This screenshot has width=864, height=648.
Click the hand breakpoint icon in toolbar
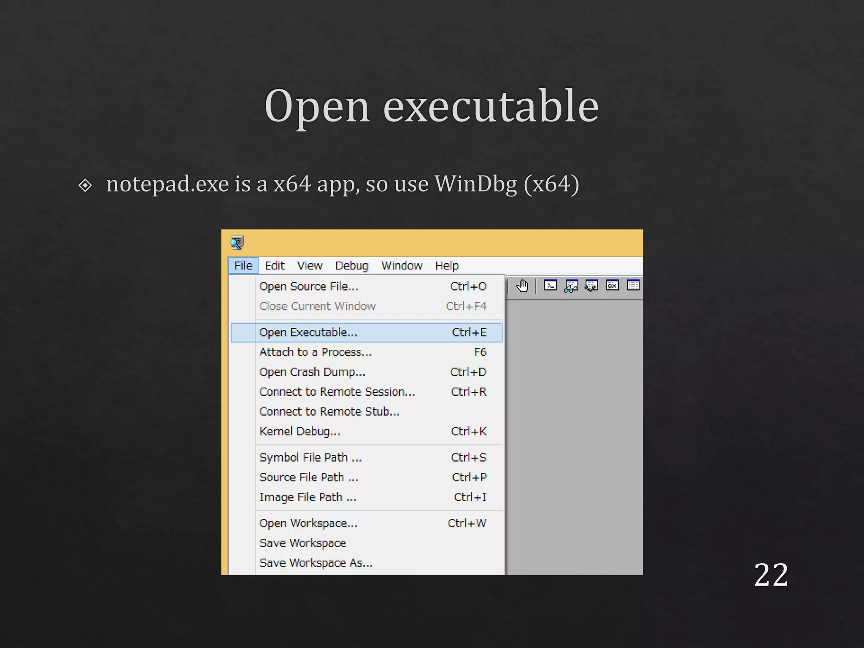pyautogui.click(x=522, y=286)
